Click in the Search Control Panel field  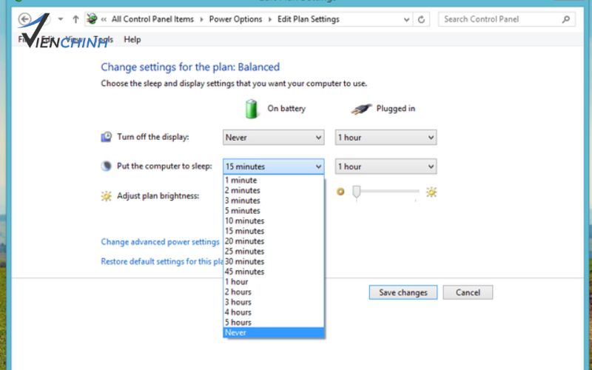[507, 19]
